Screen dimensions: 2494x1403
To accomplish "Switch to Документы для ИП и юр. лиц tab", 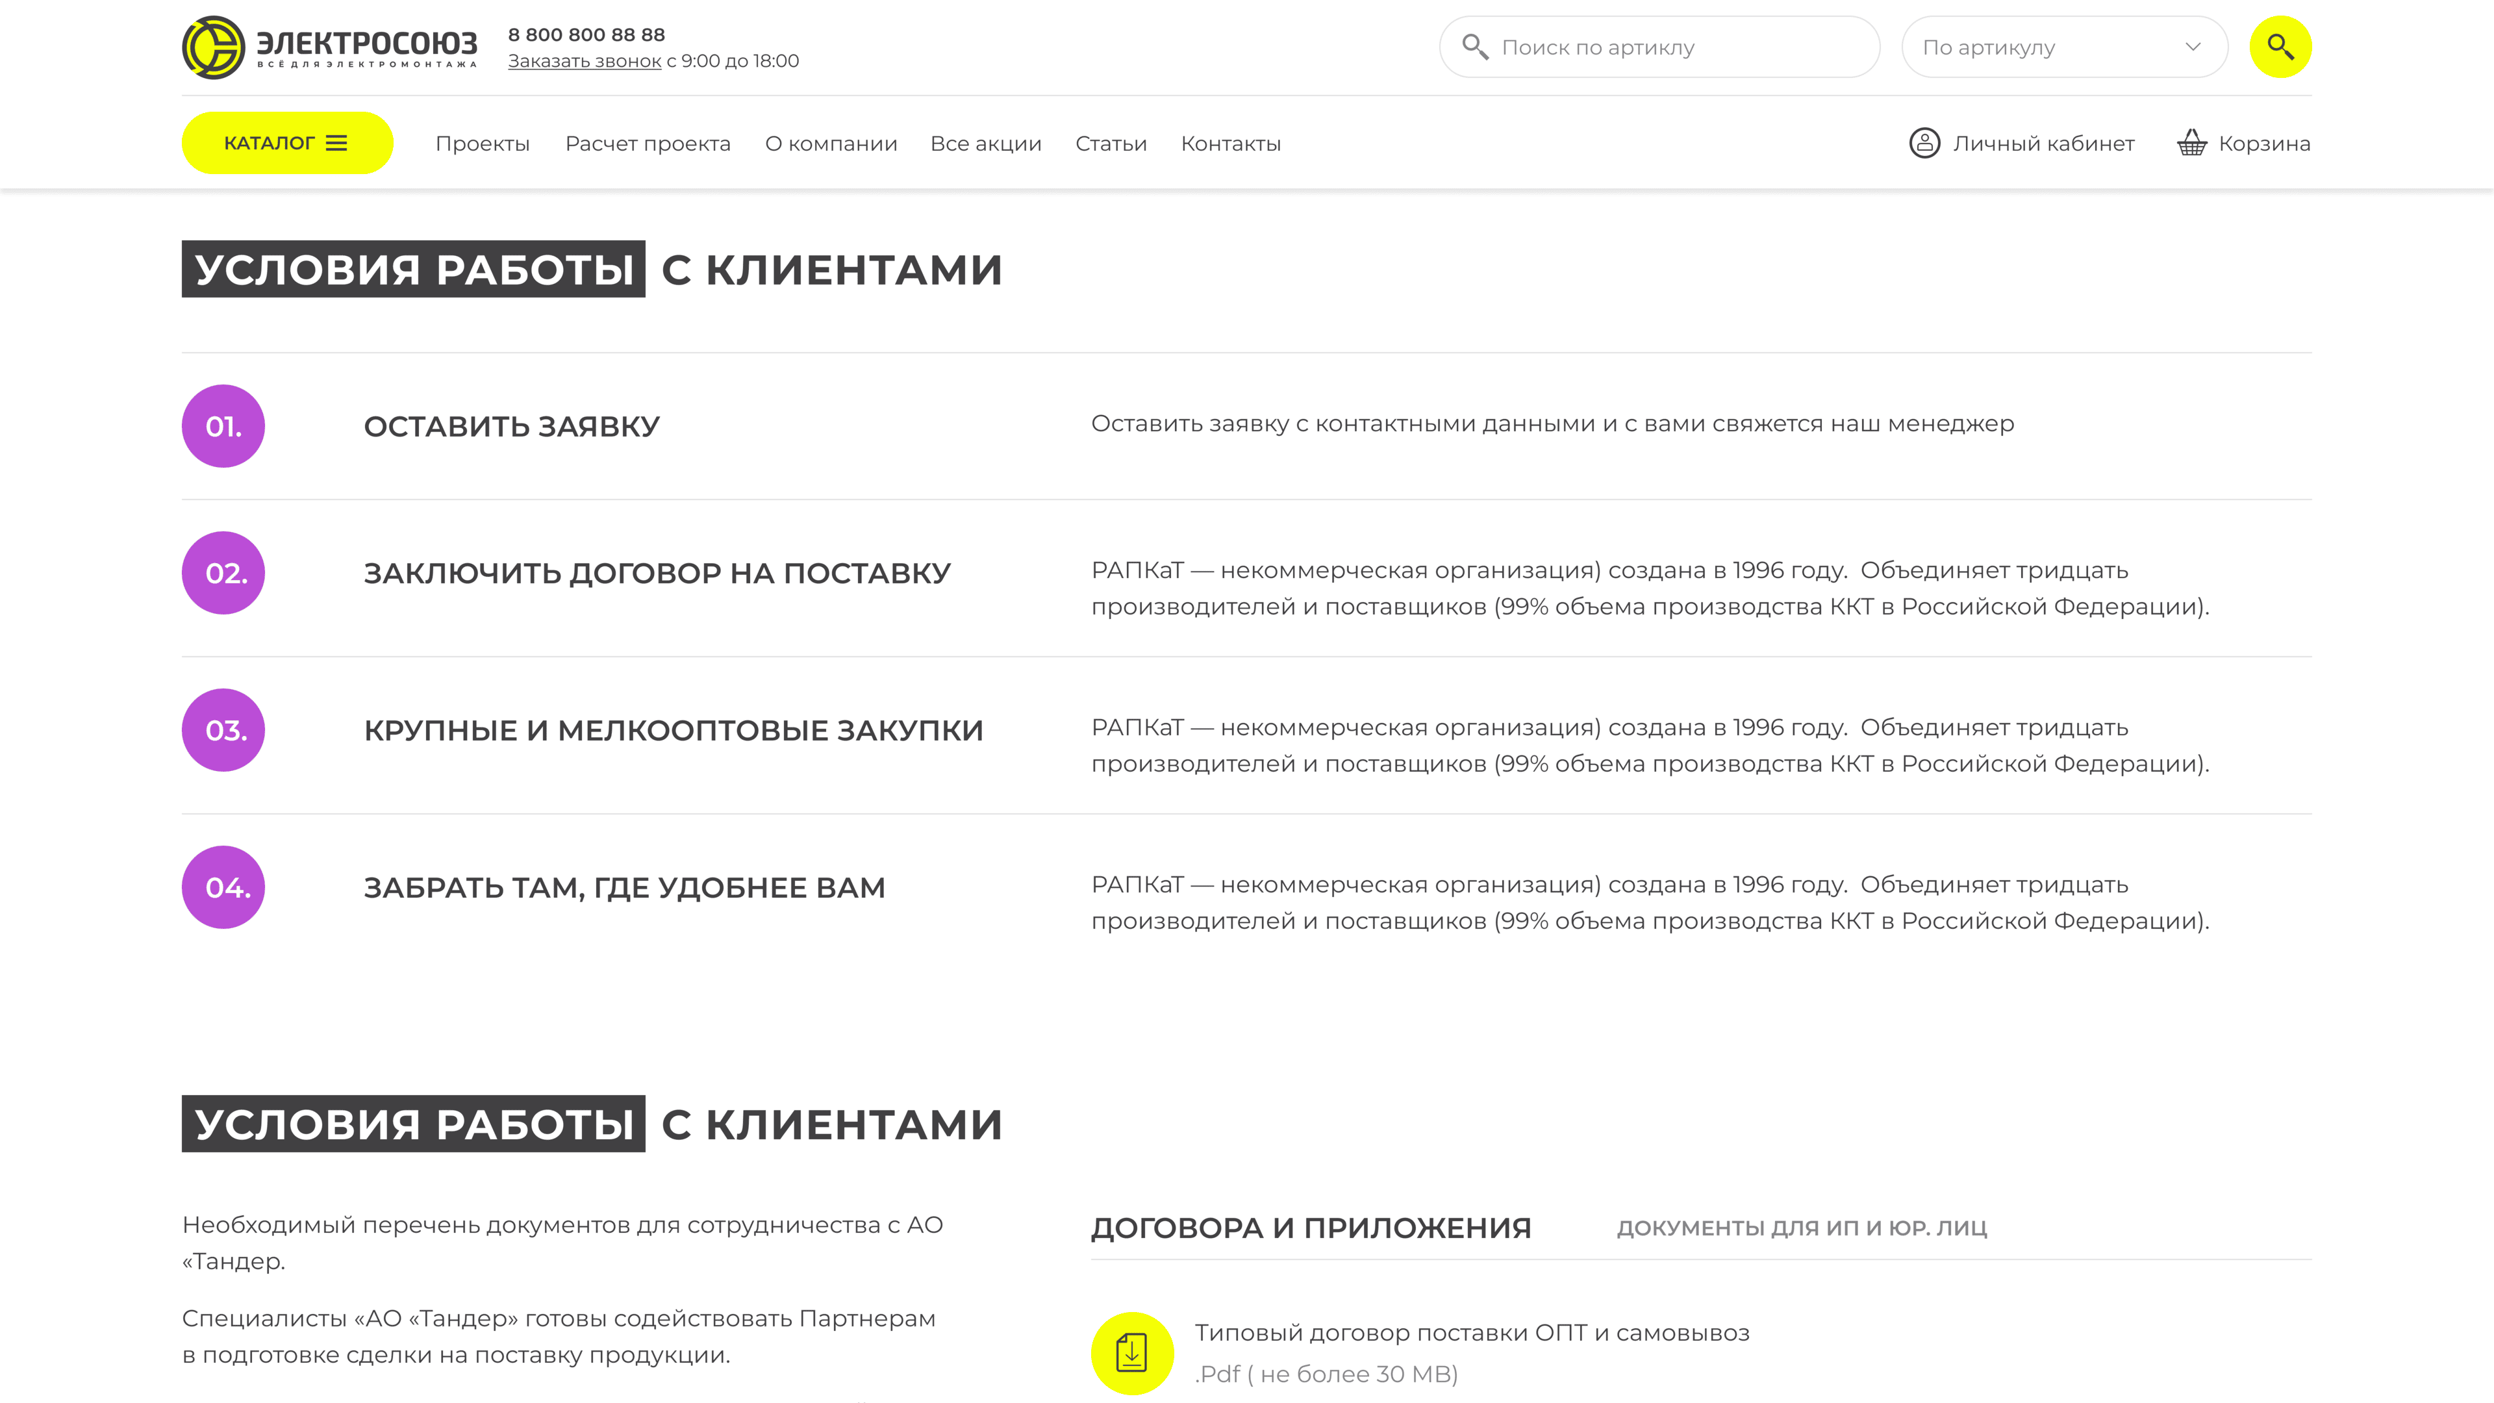I will coord(1801,1228).
